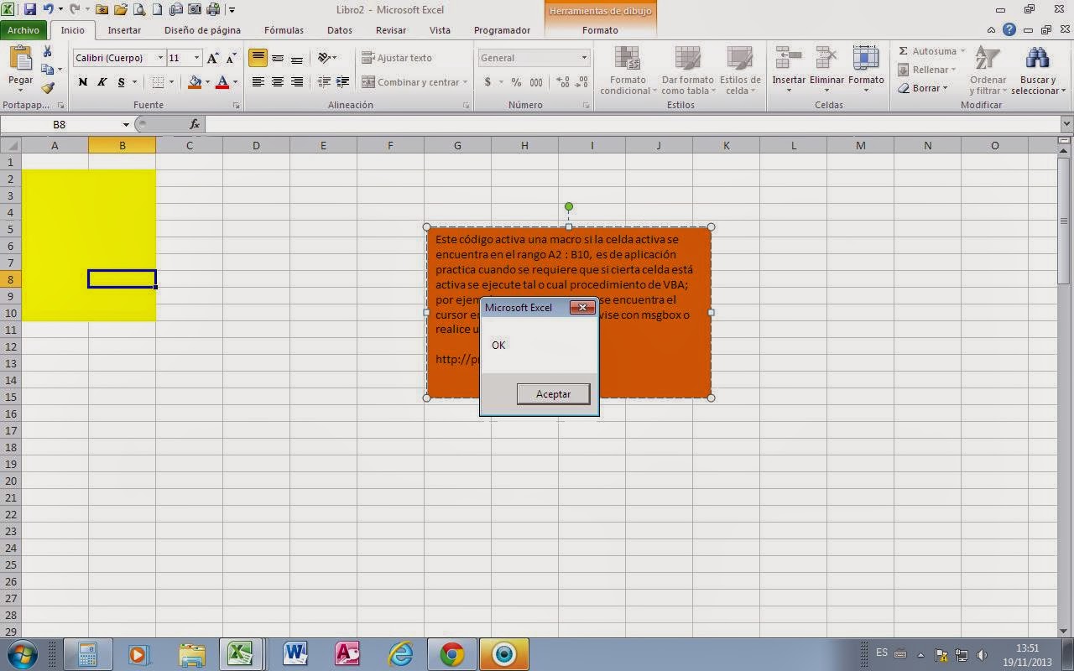Viewport: 1074px width, 671px height.
Task: Click the insert function fx icon
Action: [195, 124]
